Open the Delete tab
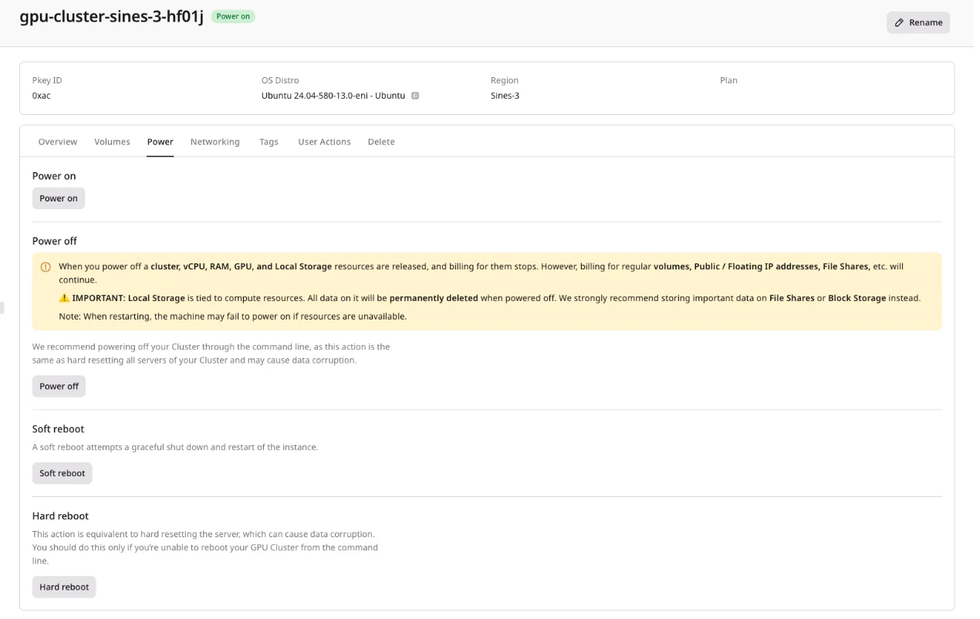This screenshot has width=980, height=619. [381, 142]
